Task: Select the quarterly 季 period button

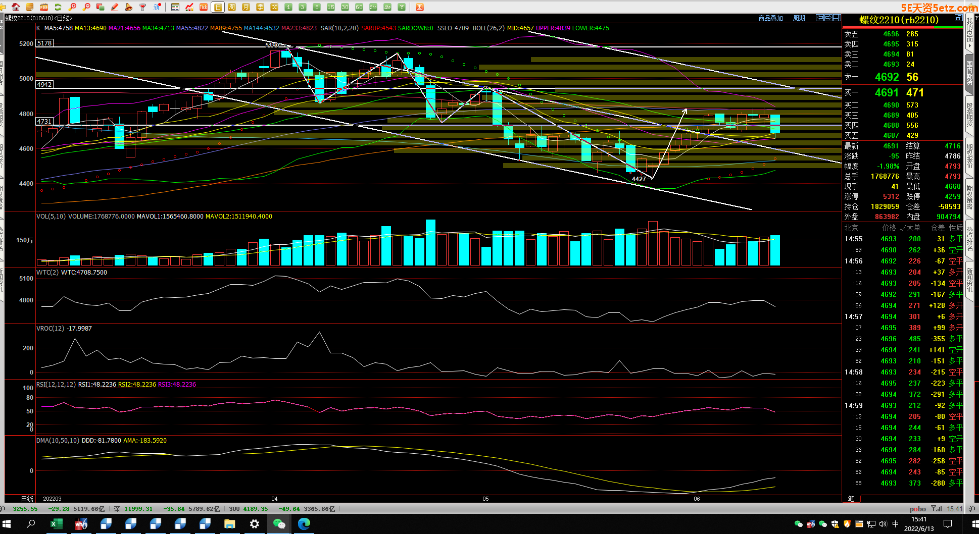Action: pyautogui.click(x=260, y=7)
